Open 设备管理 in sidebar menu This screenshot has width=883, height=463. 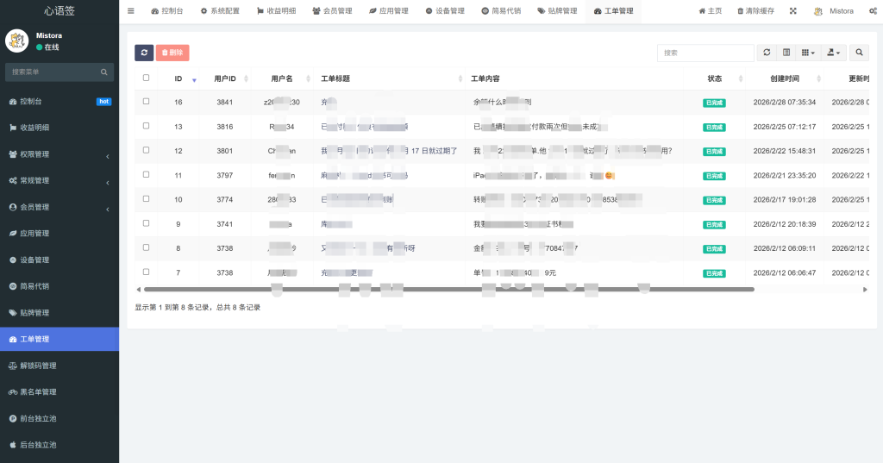point(59,260)
